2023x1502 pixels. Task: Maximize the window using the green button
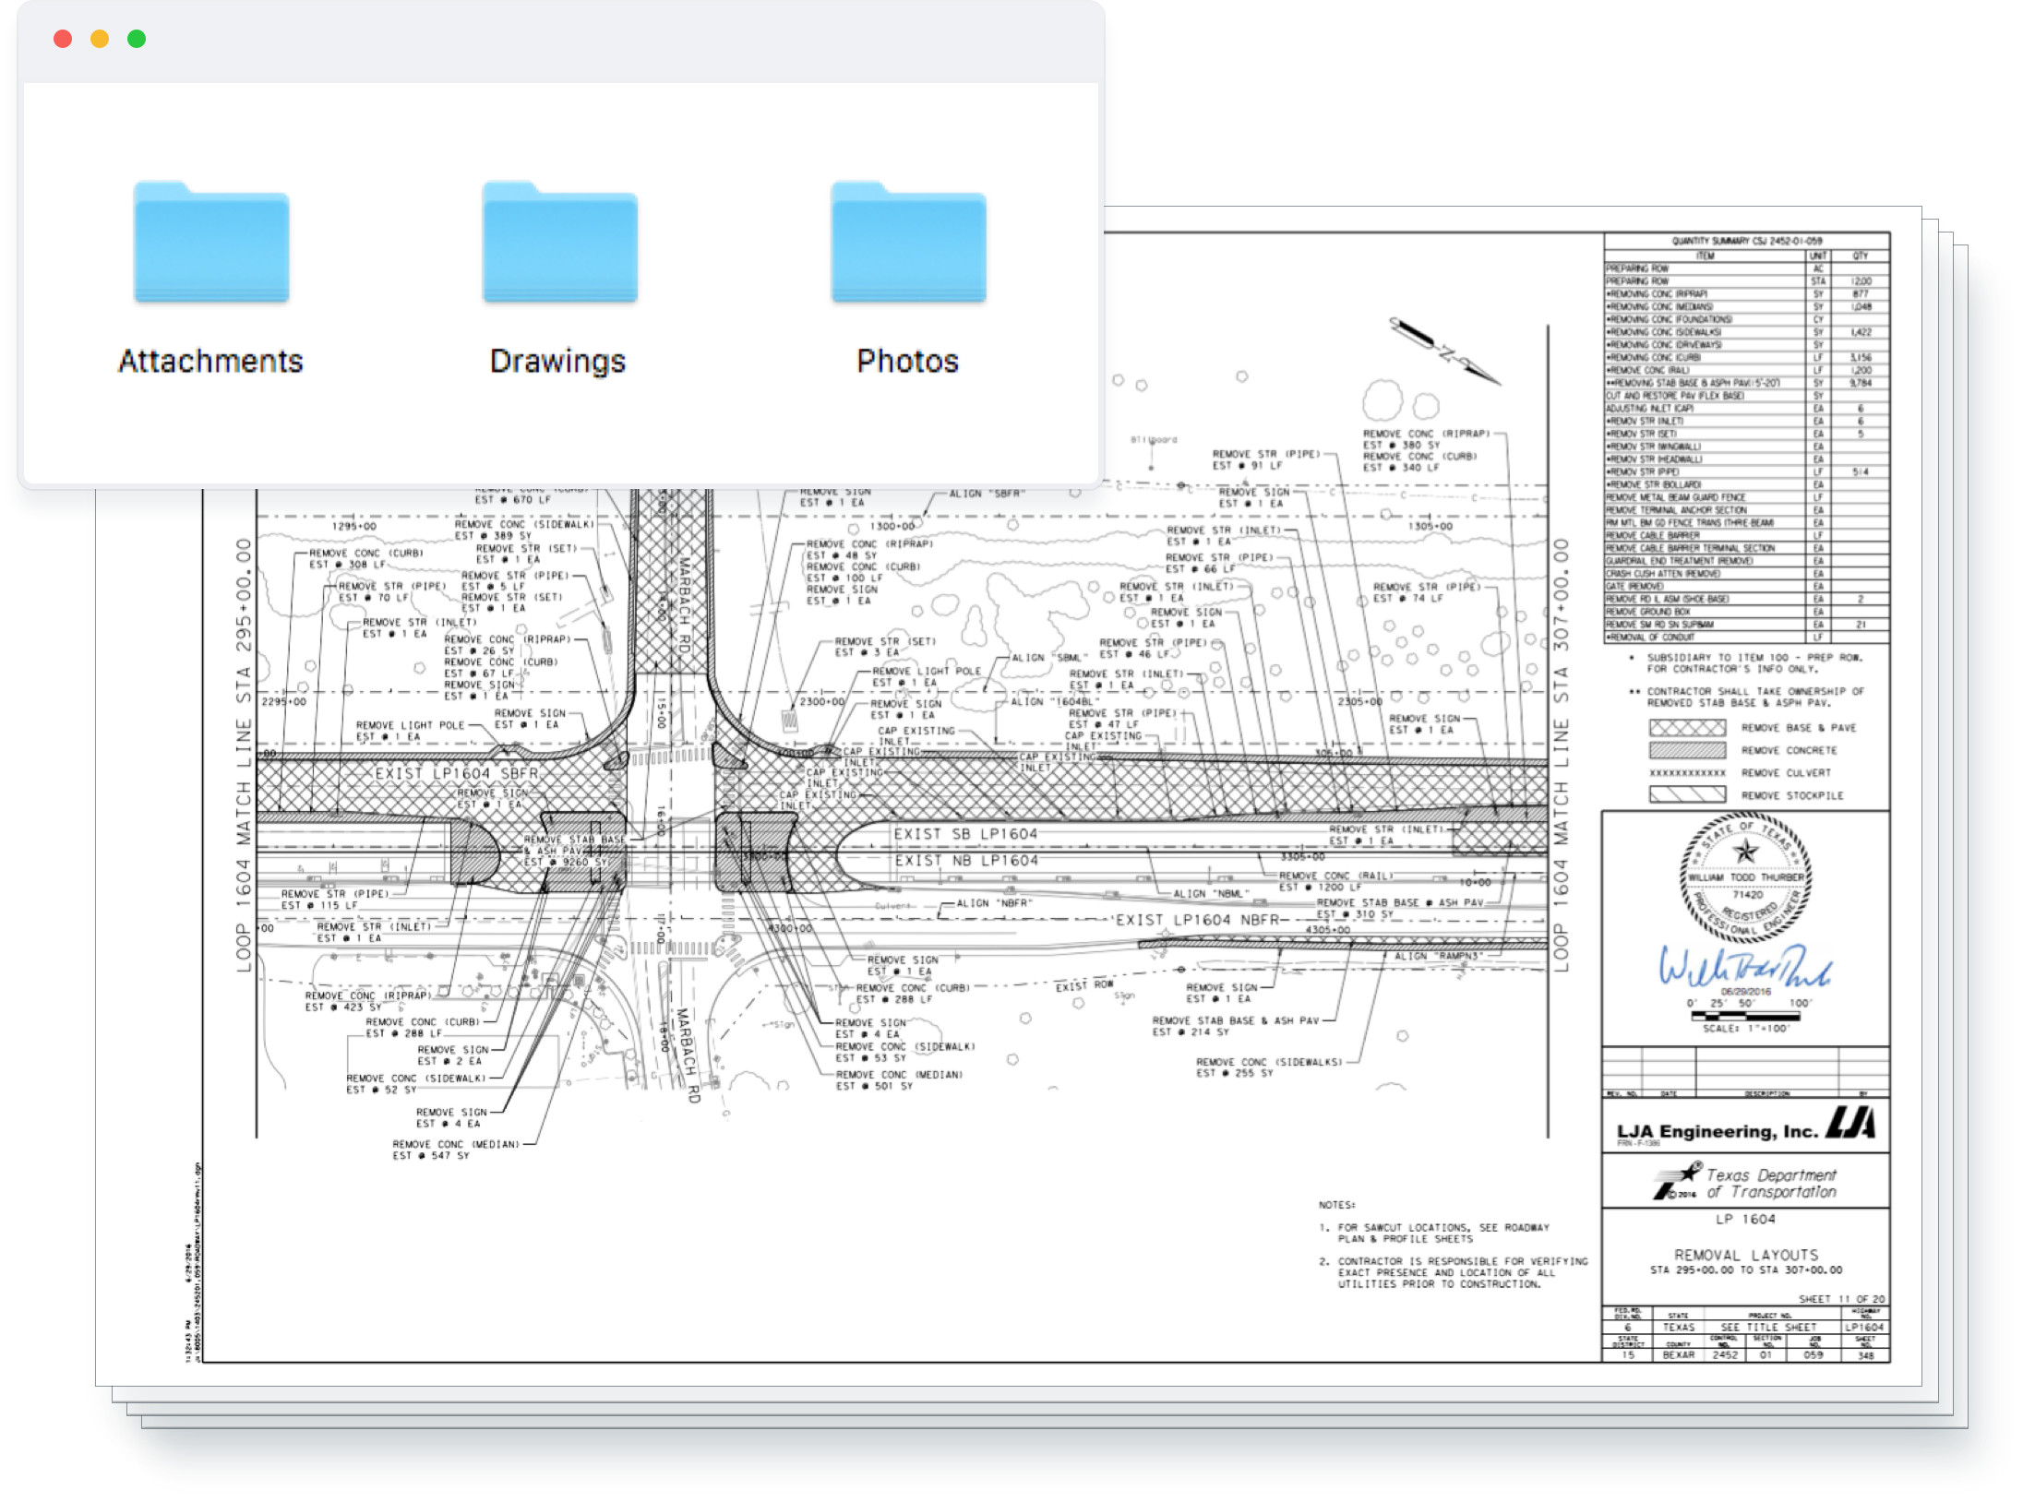pos(137,39)
